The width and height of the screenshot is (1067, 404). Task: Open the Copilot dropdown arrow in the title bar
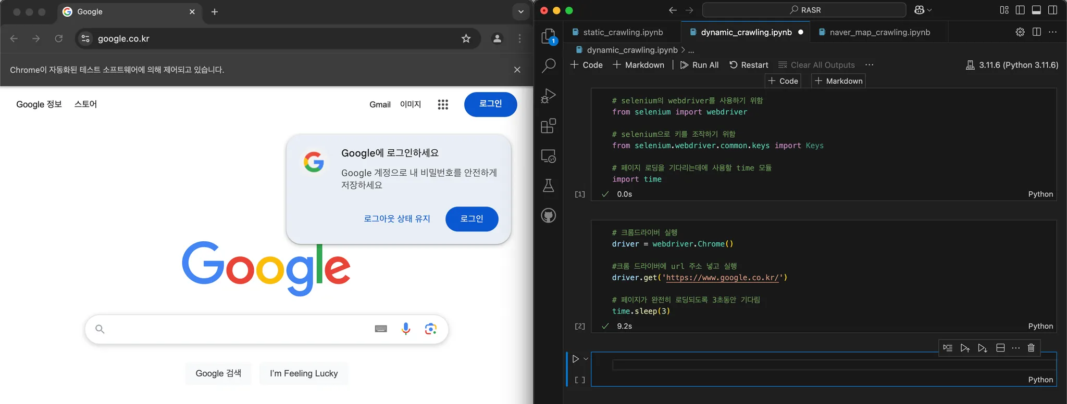(929, 10)
